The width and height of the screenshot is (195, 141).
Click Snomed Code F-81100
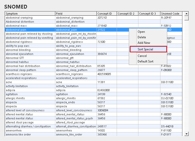(171, 130)
